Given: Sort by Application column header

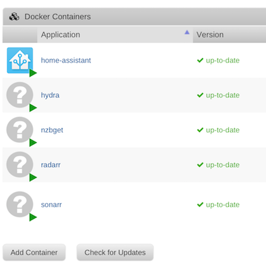Looking at the screenshot, I should point(115,35).
